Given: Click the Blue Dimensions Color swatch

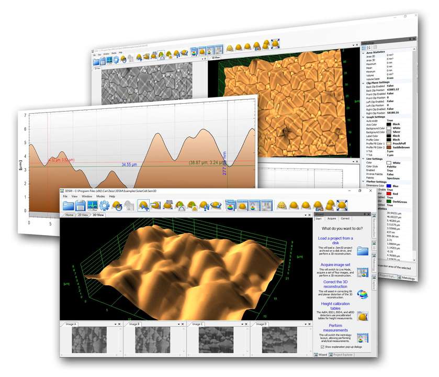Looking at the screenshot, I should coord(389,186).
